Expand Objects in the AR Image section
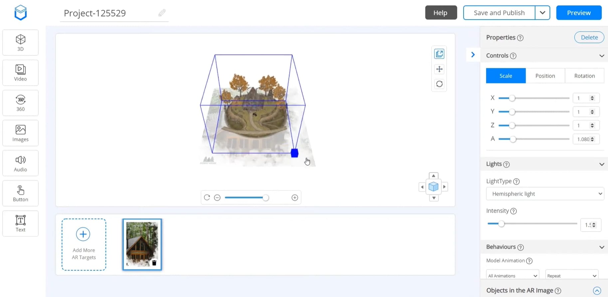The height and width of the screenshot is (297, 608). (597, 291)
